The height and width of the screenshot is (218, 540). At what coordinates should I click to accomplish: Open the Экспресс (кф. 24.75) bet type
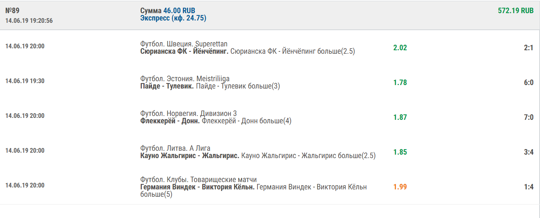(173, 18)
